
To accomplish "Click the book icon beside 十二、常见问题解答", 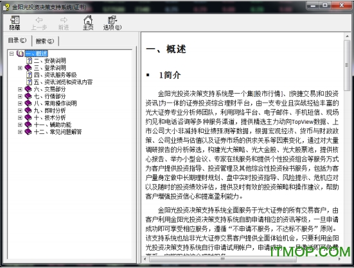I will [x=28, y=131].
